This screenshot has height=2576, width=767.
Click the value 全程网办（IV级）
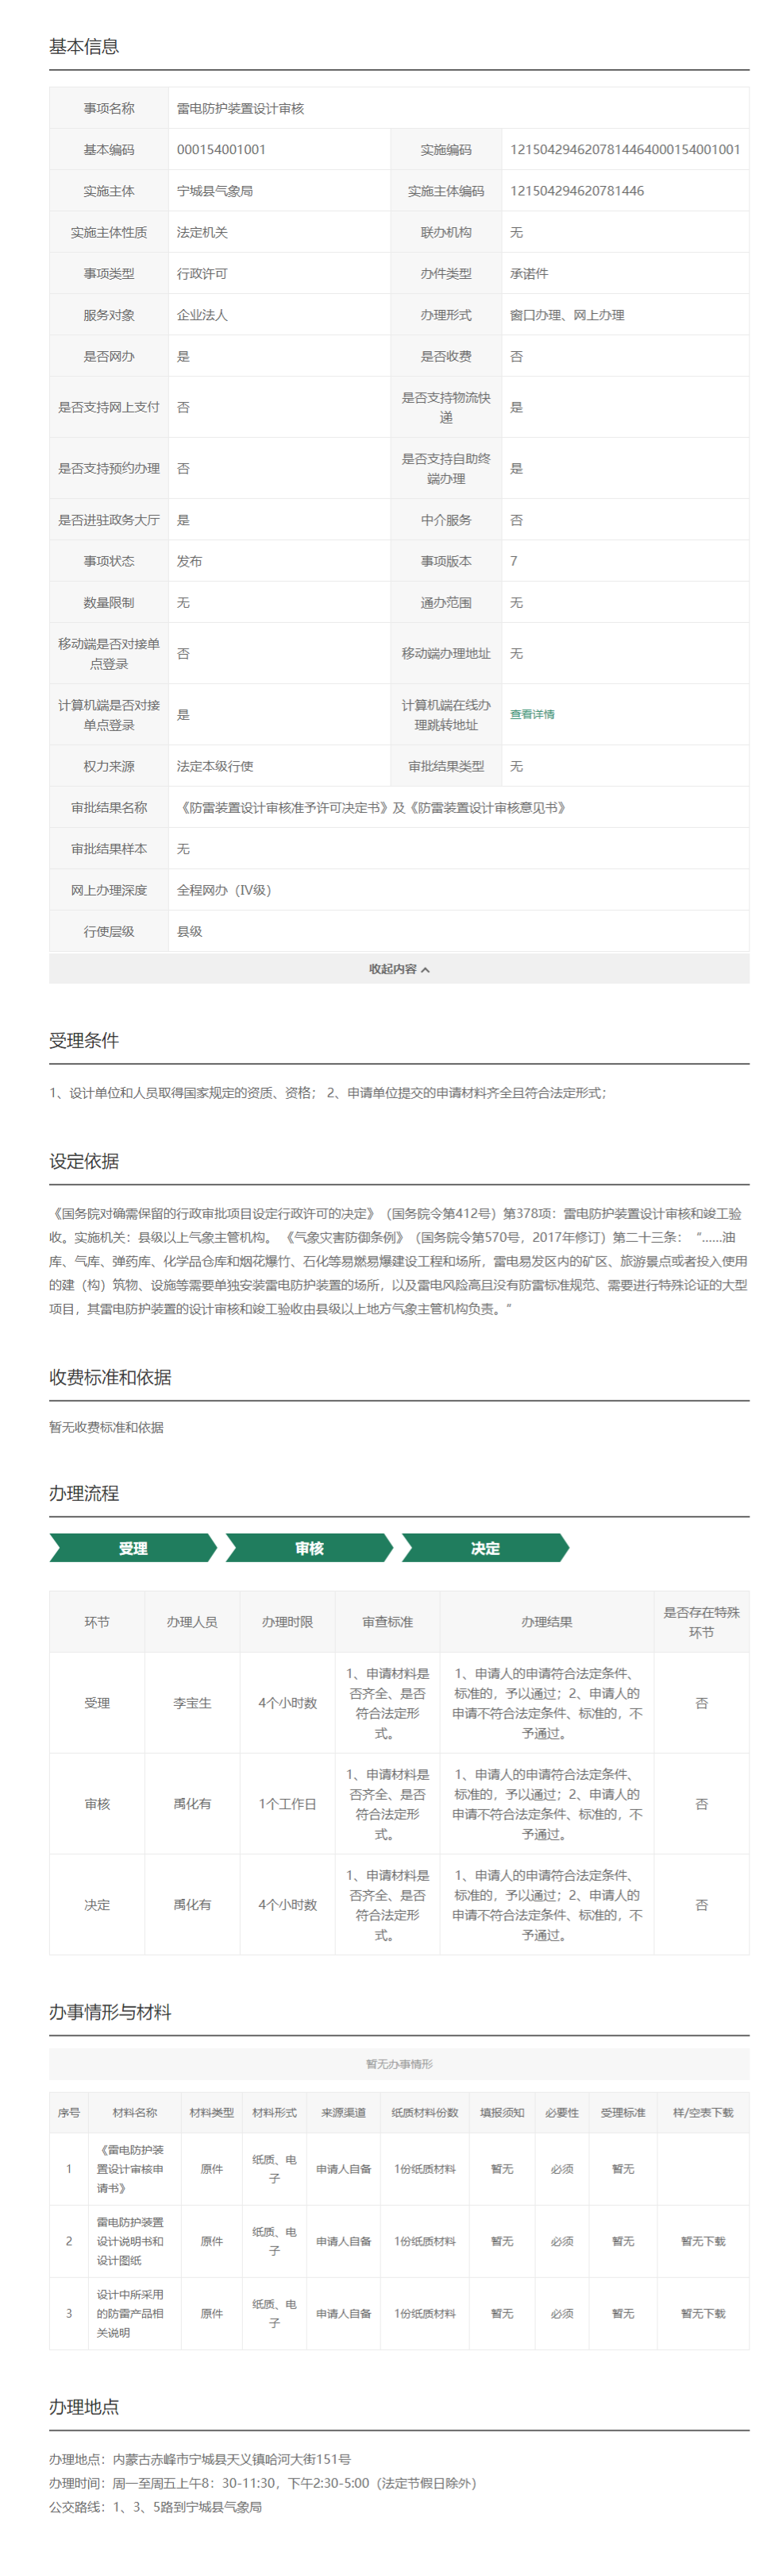(x=224, y=890)
